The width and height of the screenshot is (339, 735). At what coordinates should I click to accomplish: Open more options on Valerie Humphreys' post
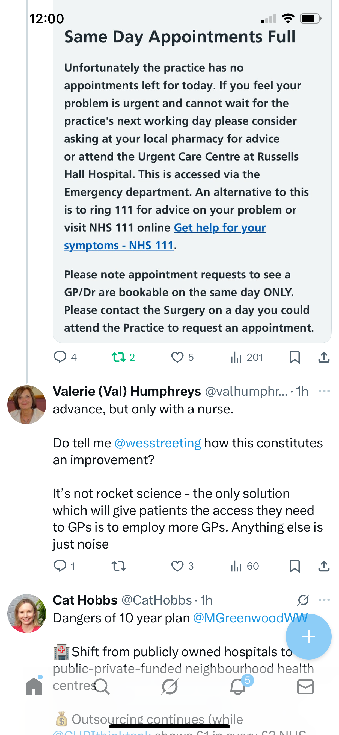pos(324,391)
